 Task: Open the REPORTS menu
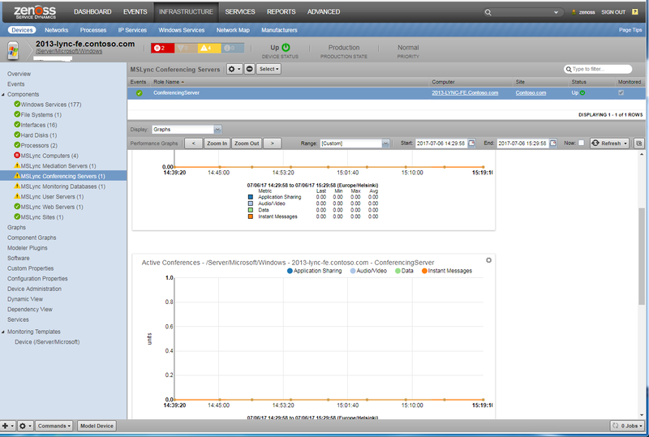pyautogui.click(x=282, y=12)
